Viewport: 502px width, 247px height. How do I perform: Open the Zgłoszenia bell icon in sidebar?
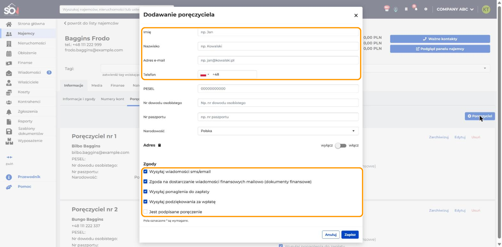coord(9,112)
